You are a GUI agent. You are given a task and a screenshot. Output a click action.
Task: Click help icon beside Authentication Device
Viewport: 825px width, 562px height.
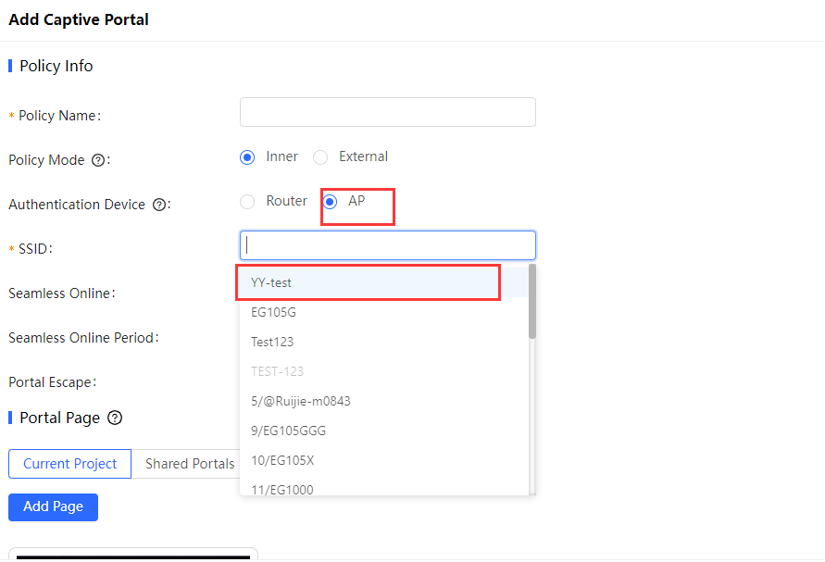(x=159, y=205)
